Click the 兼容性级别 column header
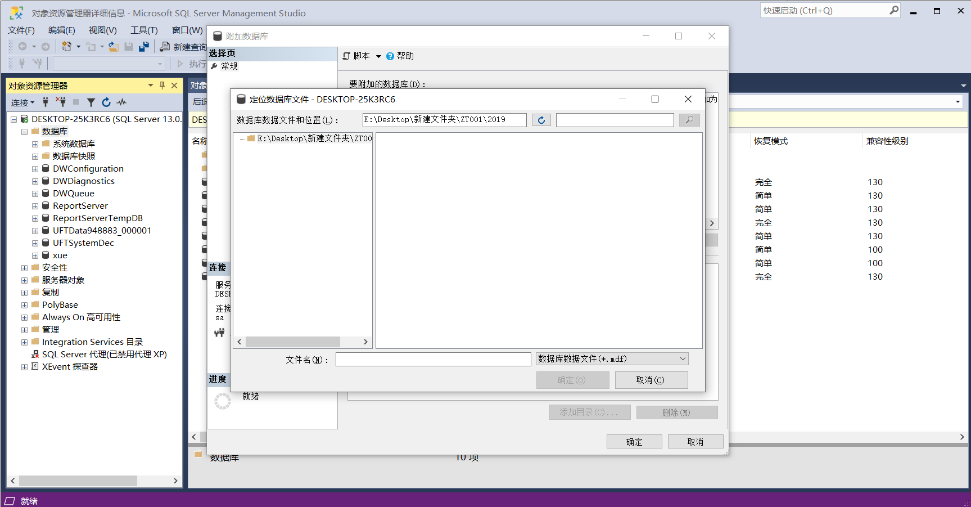Viewport: 971px width, 507px height. click(x=887, y=141)
